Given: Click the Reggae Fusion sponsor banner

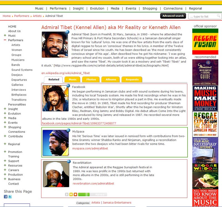Looking at the screenshot, I should pyautogui.click(x=205, y=42).
